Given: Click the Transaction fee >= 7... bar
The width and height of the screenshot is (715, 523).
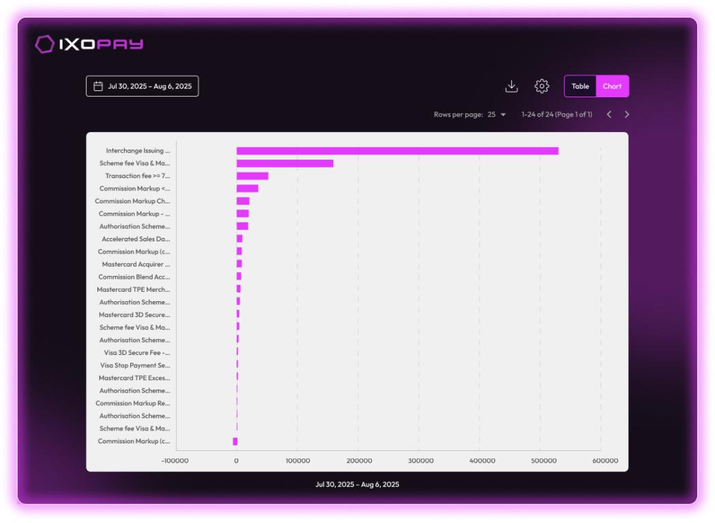Looking at the screenshot, I should [252, 176].
